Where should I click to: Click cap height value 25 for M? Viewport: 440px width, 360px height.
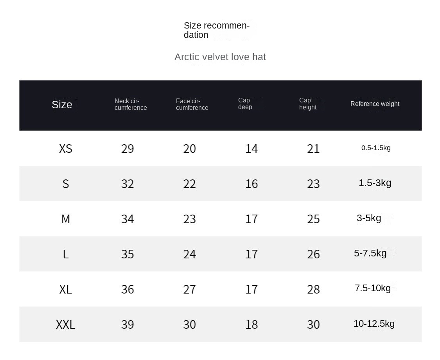point(313,219)
